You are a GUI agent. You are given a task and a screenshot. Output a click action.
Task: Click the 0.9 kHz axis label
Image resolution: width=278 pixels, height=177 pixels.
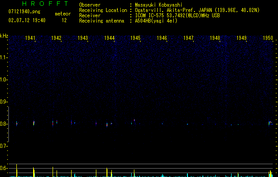click(4, 102)
